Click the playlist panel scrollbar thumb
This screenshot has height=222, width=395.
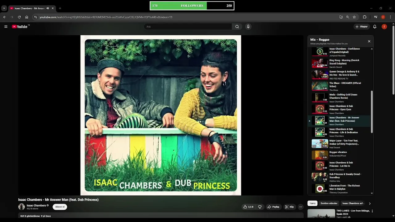pyautogui.click(x=372, y=112)
